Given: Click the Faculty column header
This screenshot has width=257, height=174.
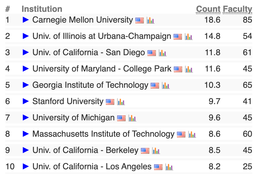Looking at the screenshot, I should pyautogui.click(x=238, y=9).
